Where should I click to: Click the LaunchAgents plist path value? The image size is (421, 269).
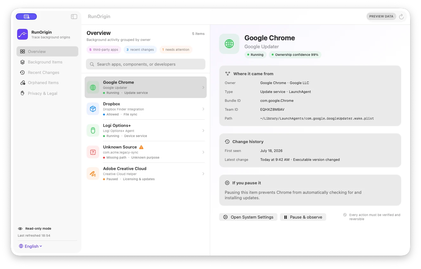[317, 118]
